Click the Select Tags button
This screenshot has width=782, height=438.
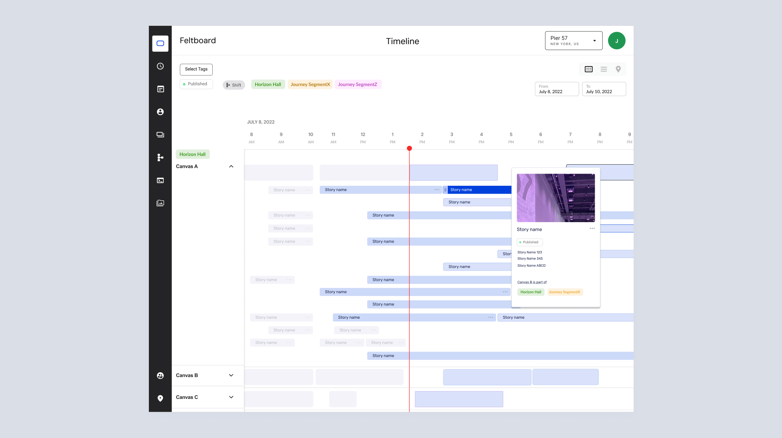196,69
